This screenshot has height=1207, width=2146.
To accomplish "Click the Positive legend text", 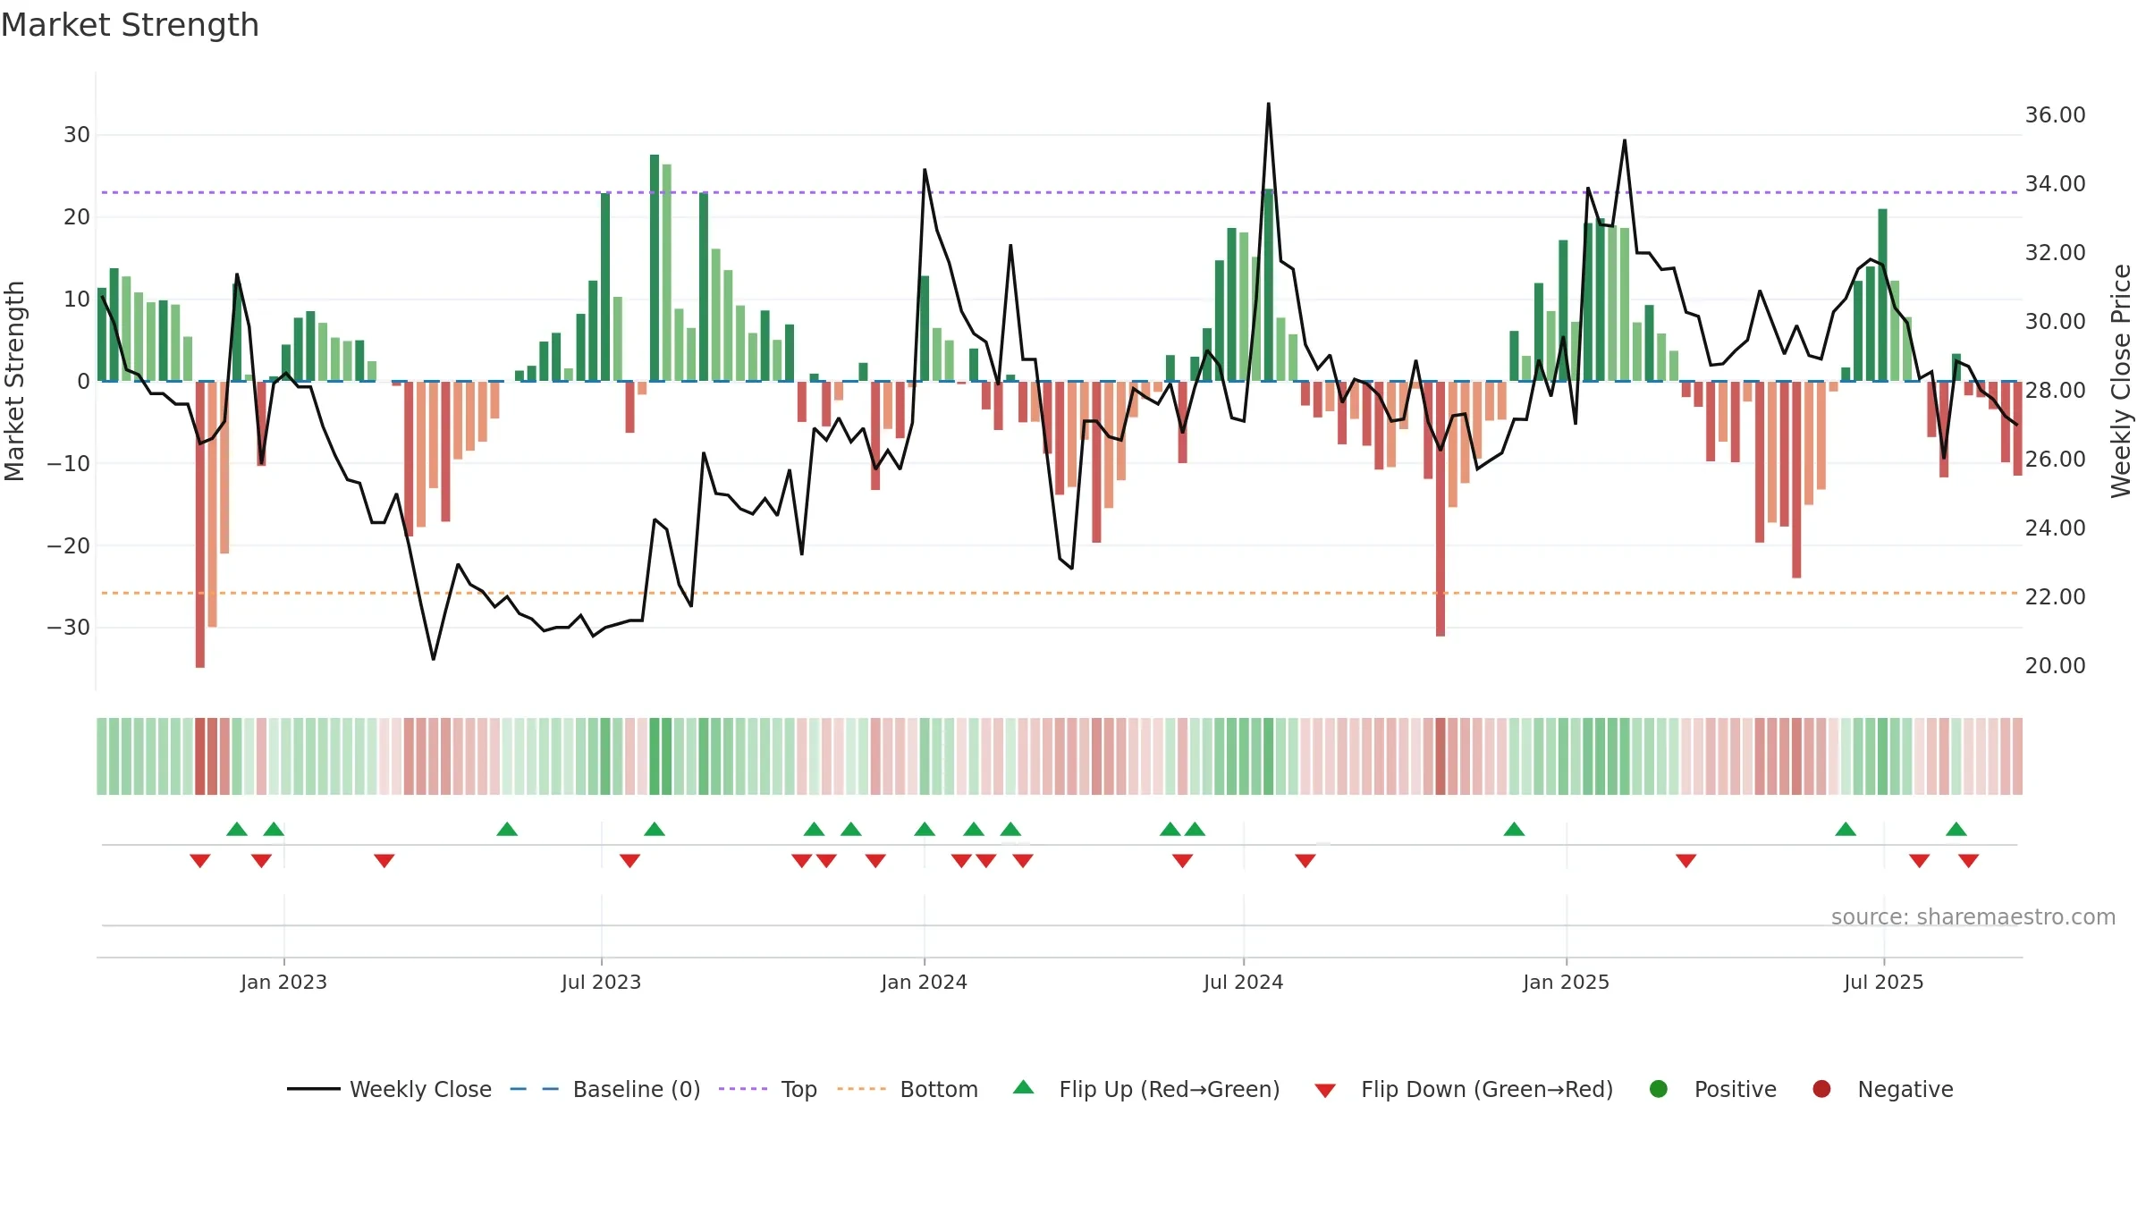I will coord(1736,1089).
